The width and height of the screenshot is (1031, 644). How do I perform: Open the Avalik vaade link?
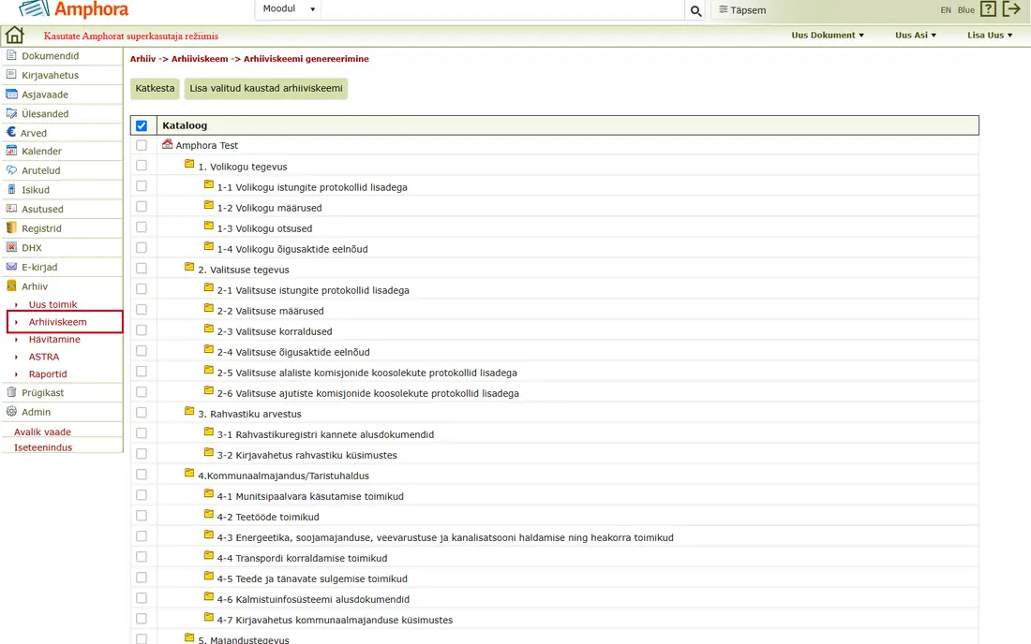(42, 432)
